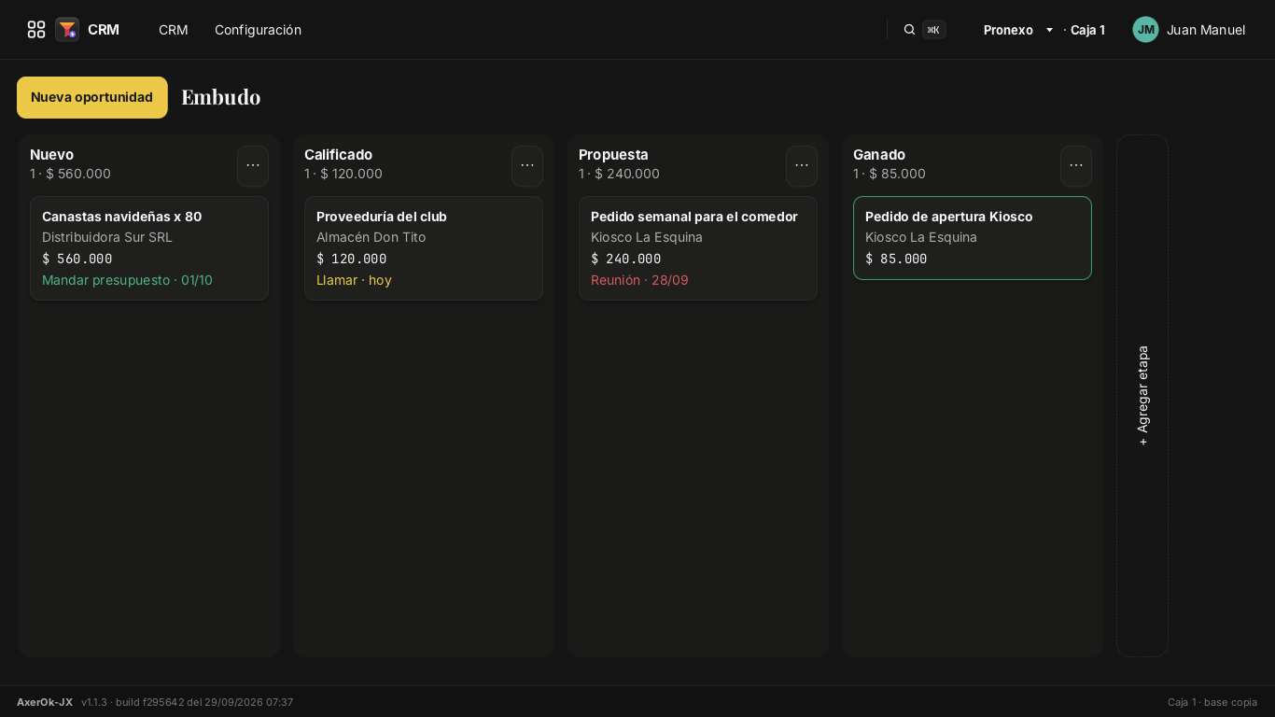Open the CRM menu item
This screenshot has width=1275, height=717.
[174, 30]
